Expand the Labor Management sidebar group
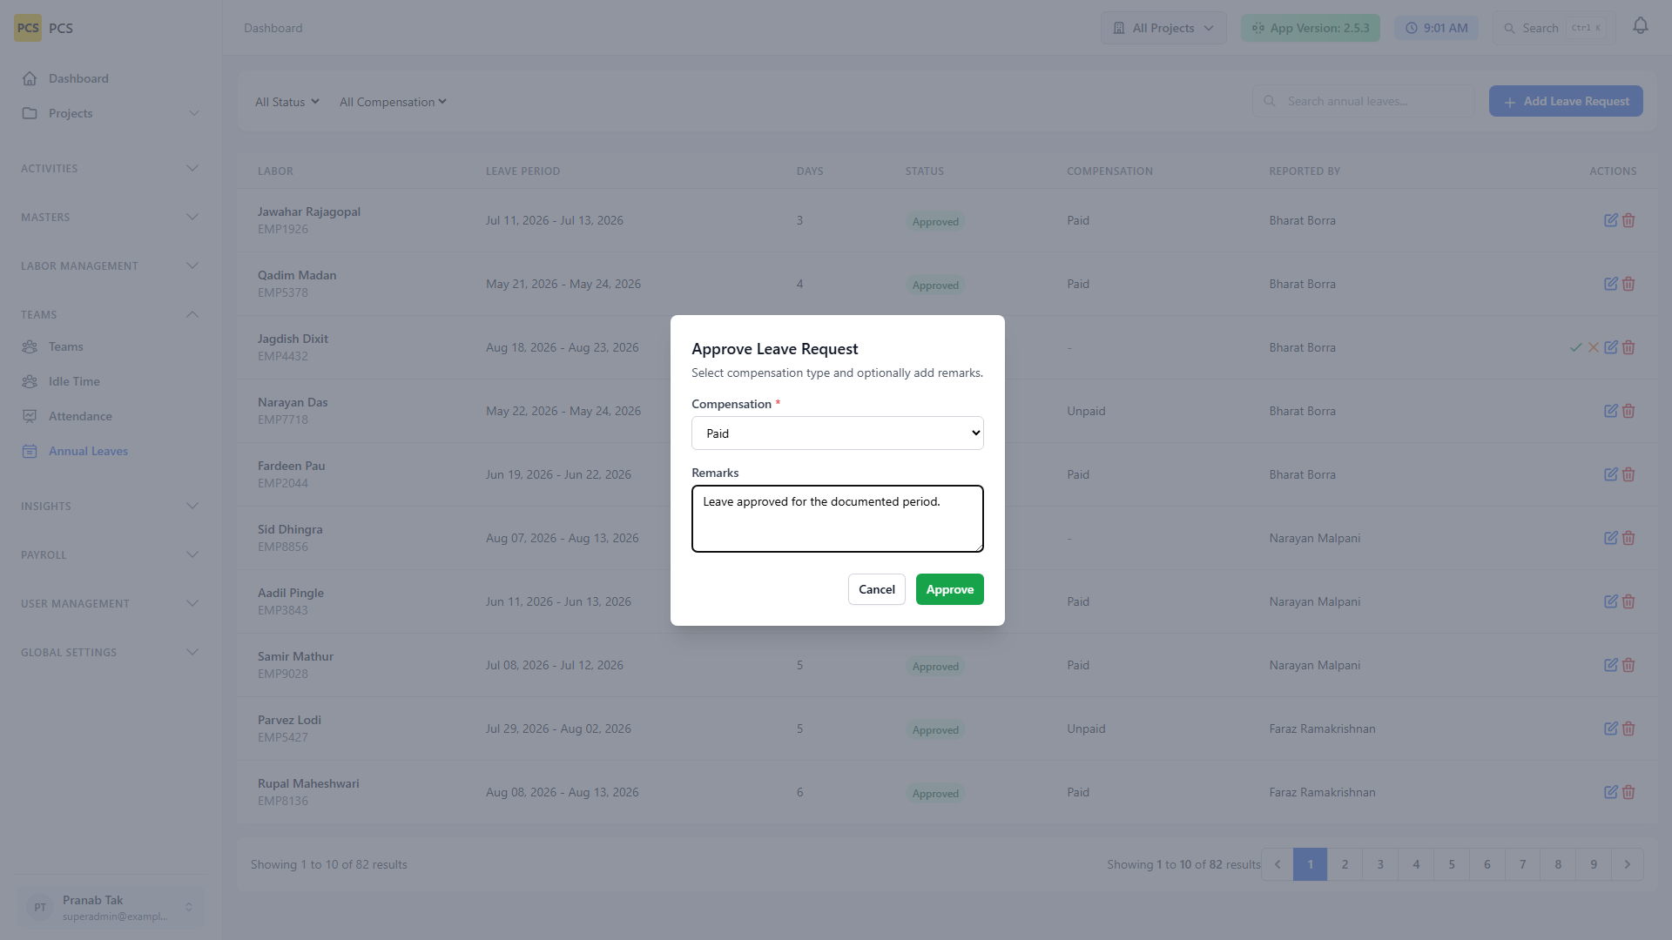This screenshot has width=1672, height=940. (x=111, y=266)
